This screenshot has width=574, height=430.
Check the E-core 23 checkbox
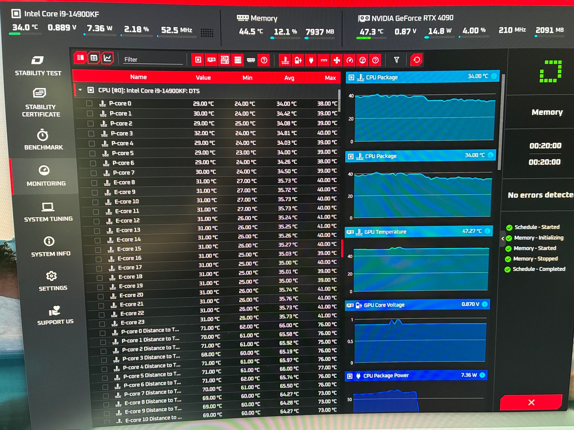tap(102, 324)
